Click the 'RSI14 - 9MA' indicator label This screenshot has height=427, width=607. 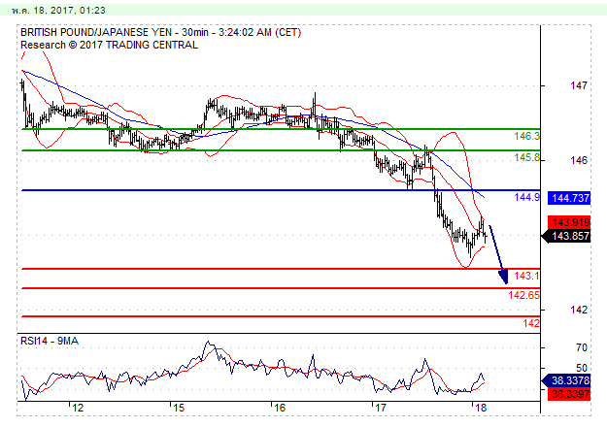(x=50, y=341)
